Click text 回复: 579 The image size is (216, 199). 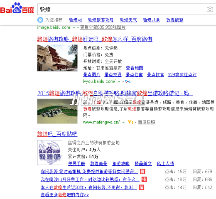202,172
